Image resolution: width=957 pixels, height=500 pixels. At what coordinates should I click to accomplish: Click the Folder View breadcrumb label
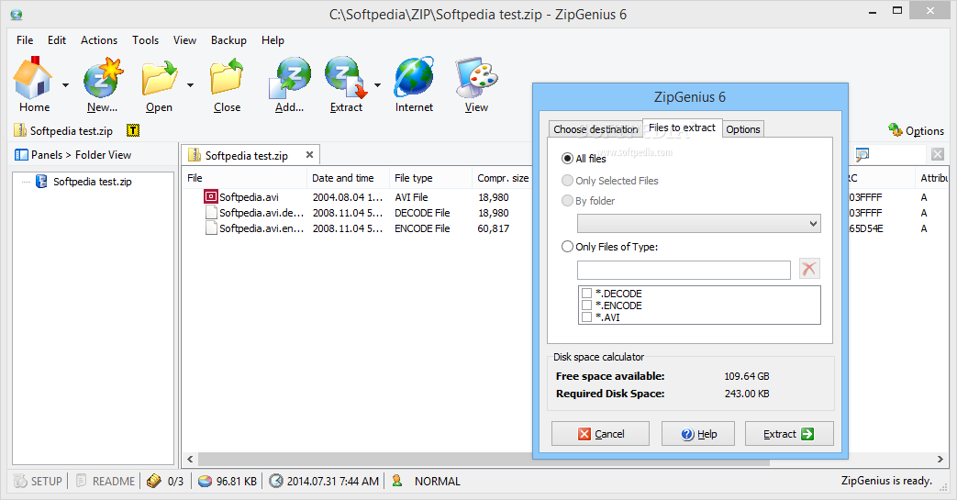[103, 154]
